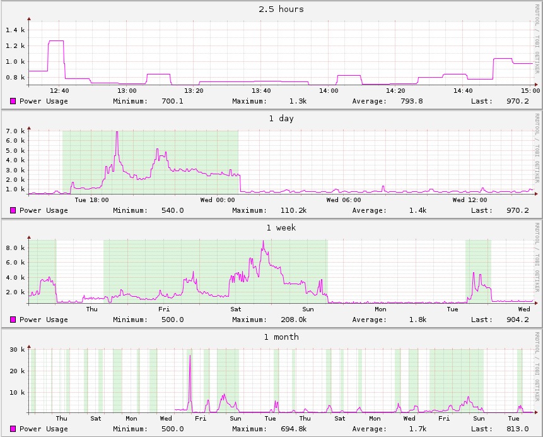Select the "1 month" graph title
This screenshot has height=437, width=543.
point(281,337)
